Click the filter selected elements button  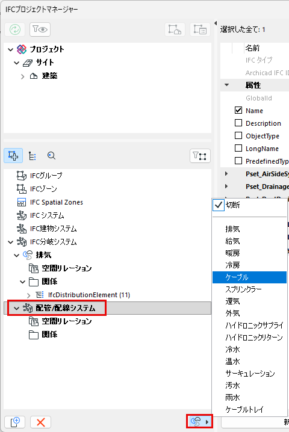tap(200, 156)
